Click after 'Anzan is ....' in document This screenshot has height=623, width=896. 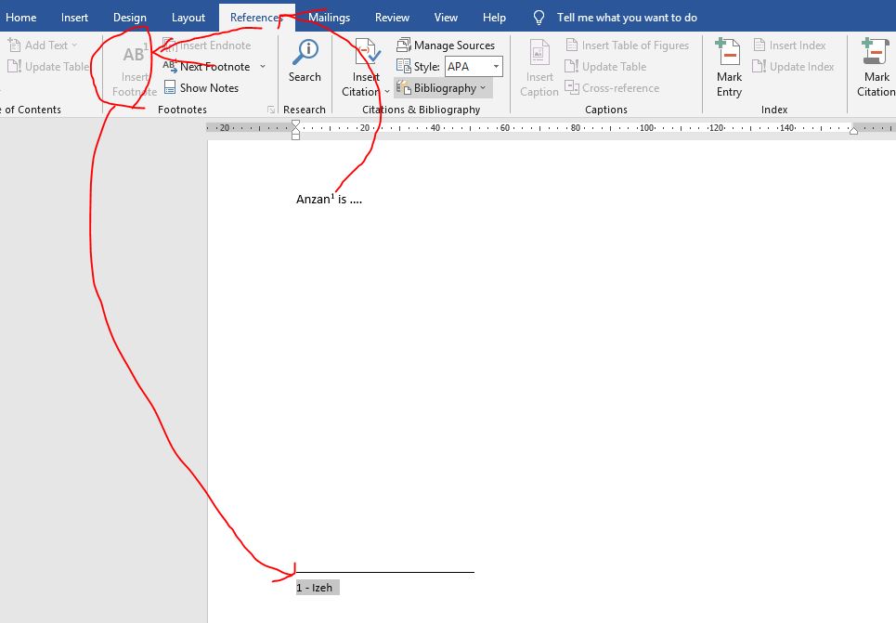[x=363, y=200]
